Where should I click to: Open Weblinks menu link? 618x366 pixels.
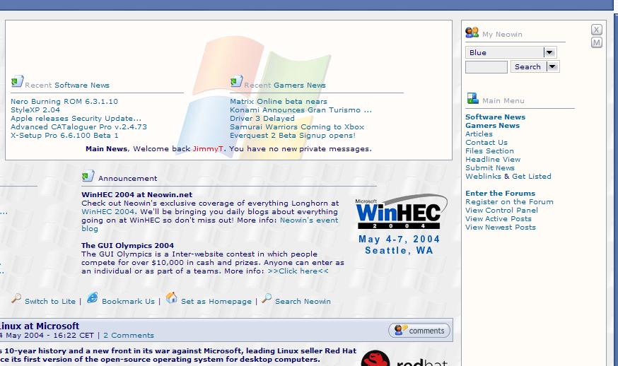pyautogui.click(x=483, y=176)
